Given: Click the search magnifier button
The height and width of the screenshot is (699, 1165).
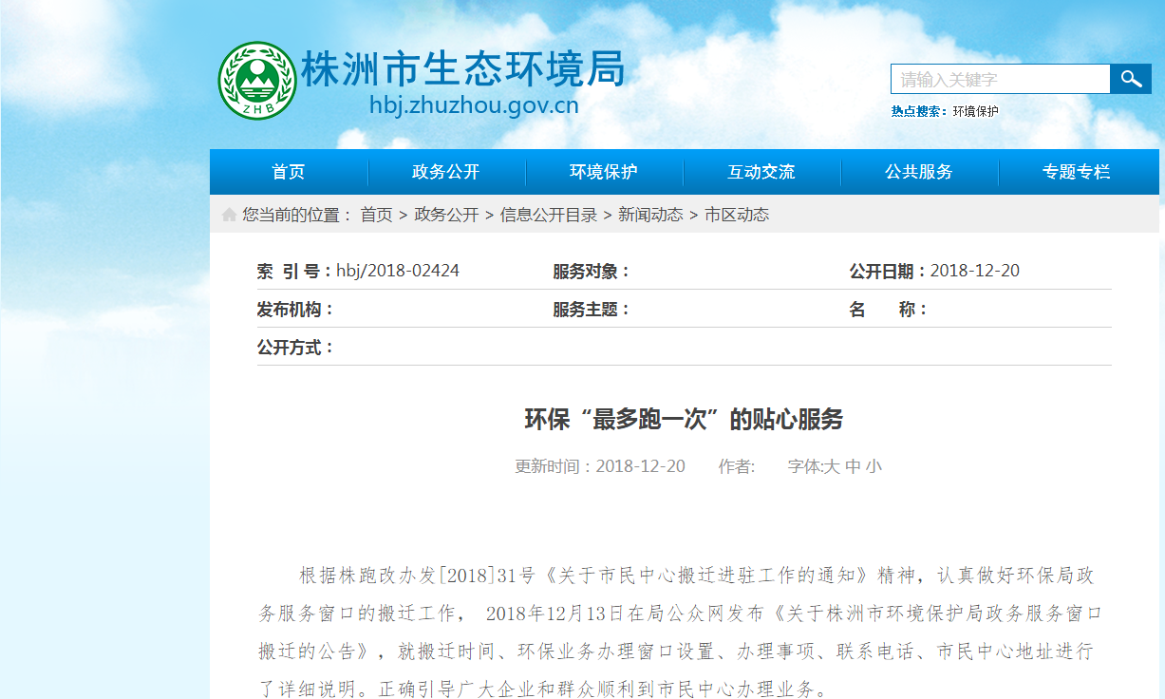Looking at the screenshot, I should pos(1131,79).
